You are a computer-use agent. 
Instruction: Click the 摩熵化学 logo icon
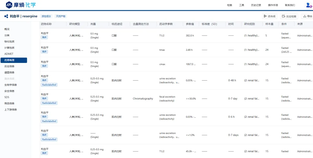[9, 5]
